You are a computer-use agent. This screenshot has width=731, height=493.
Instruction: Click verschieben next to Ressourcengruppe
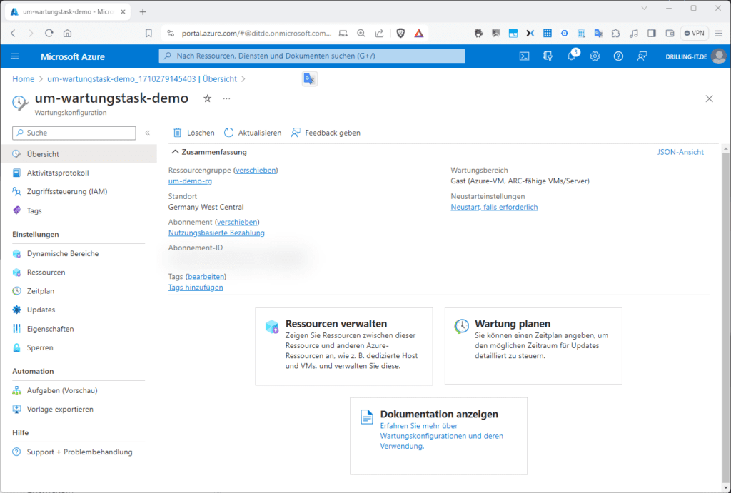pyautogui.click(x=256, y=171)
